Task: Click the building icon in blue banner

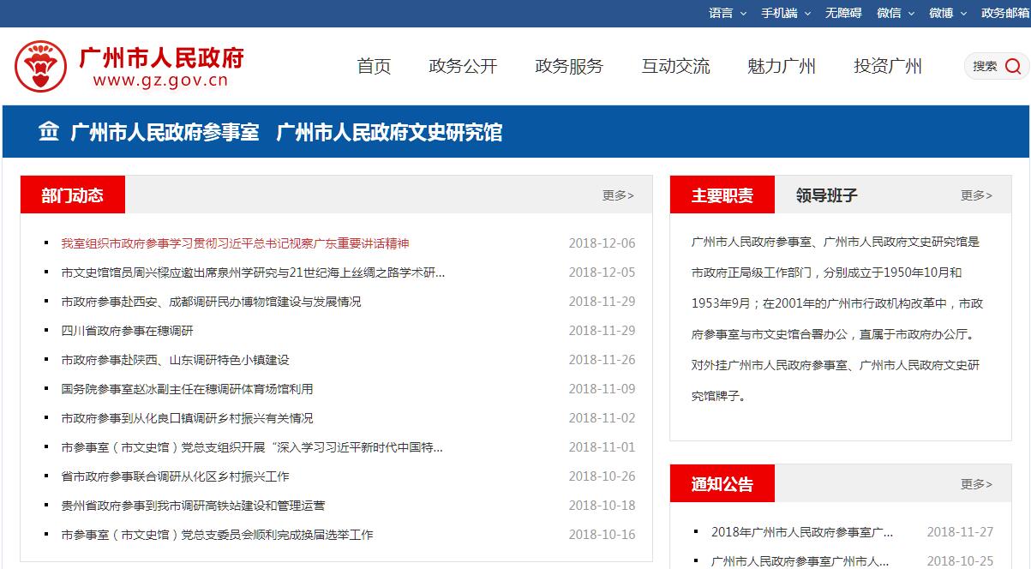Action: coord(49,132)
